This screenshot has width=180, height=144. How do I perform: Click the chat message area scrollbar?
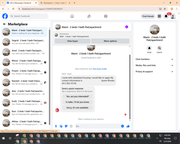(130, 87)
